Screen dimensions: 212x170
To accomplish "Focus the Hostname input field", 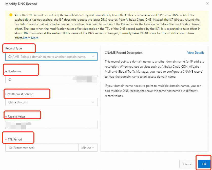I will [x=41, y=79].
